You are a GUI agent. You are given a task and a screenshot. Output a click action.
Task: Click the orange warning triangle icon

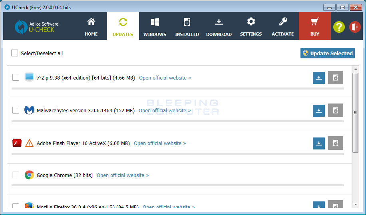click(29, 143)
